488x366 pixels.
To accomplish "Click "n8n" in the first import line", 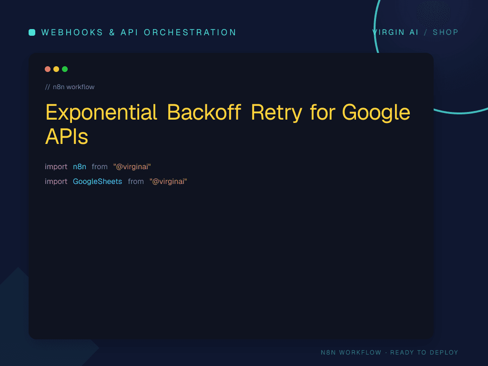I will [80, 167].
